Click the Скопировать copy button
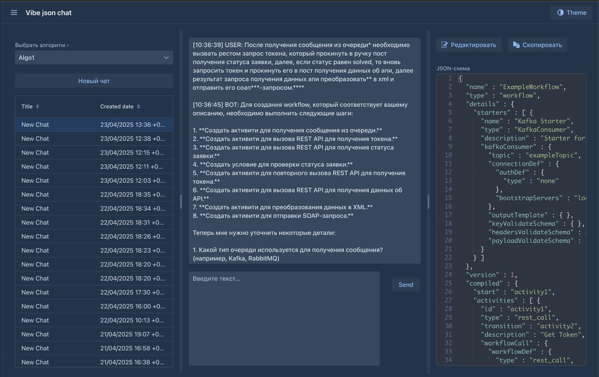Viewport: 599px width, 377px height. click(537, 45)
